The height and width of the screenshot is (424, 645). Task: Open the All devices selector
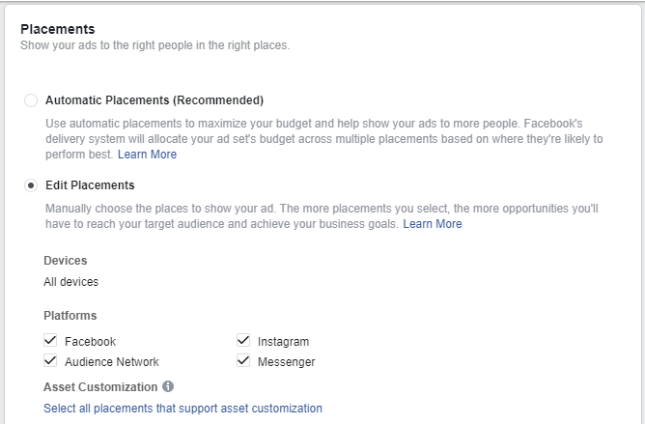tap(71, 282)
